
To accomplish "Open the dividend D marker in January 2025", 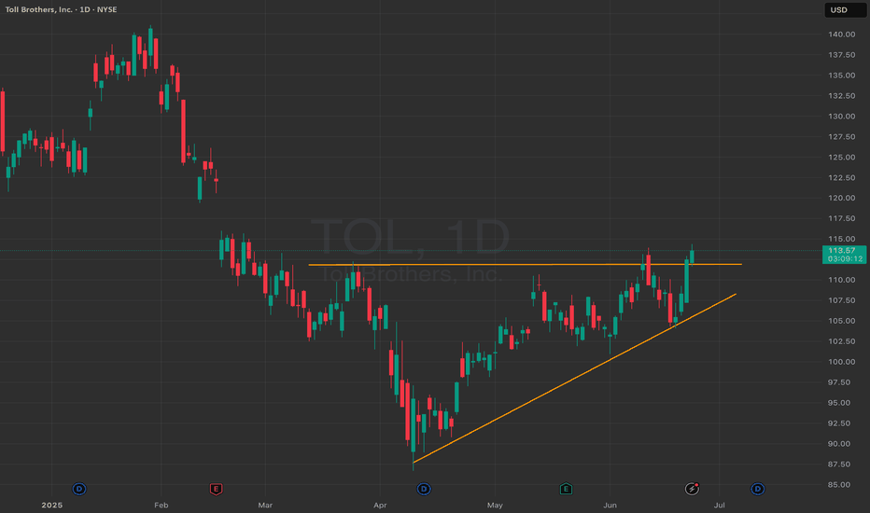I will click(x=79, y=489).
